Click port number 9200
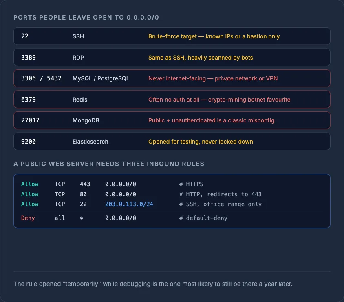 point(28,142)
